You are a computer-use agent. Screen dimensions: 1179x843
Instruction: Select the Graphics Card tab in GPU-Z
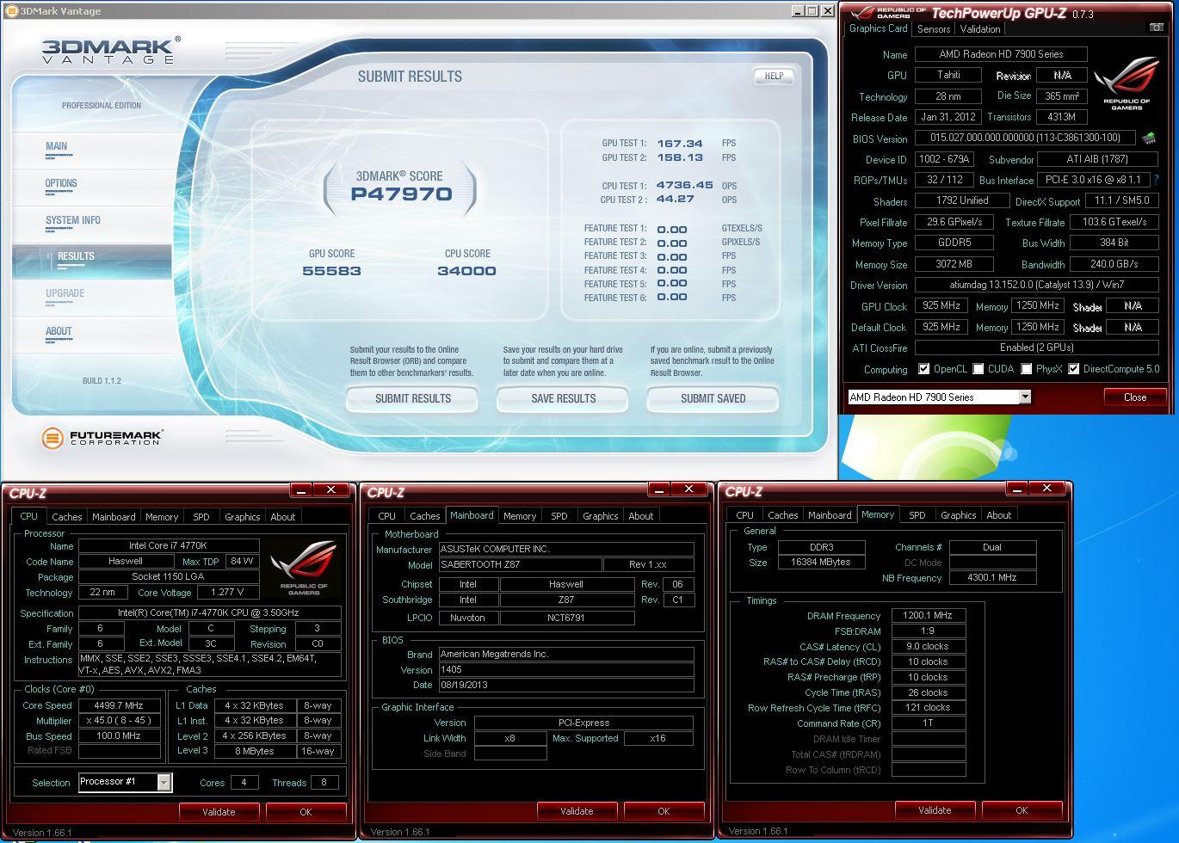pos(878,28)
